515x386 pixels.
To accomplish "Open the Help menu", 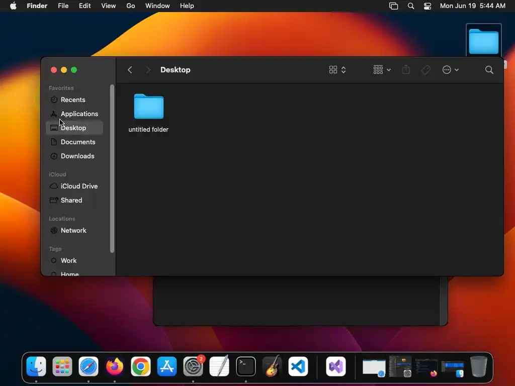I will [187, 6].
